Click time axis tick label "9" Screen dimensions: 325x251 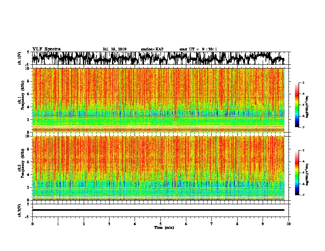point(263,224)
